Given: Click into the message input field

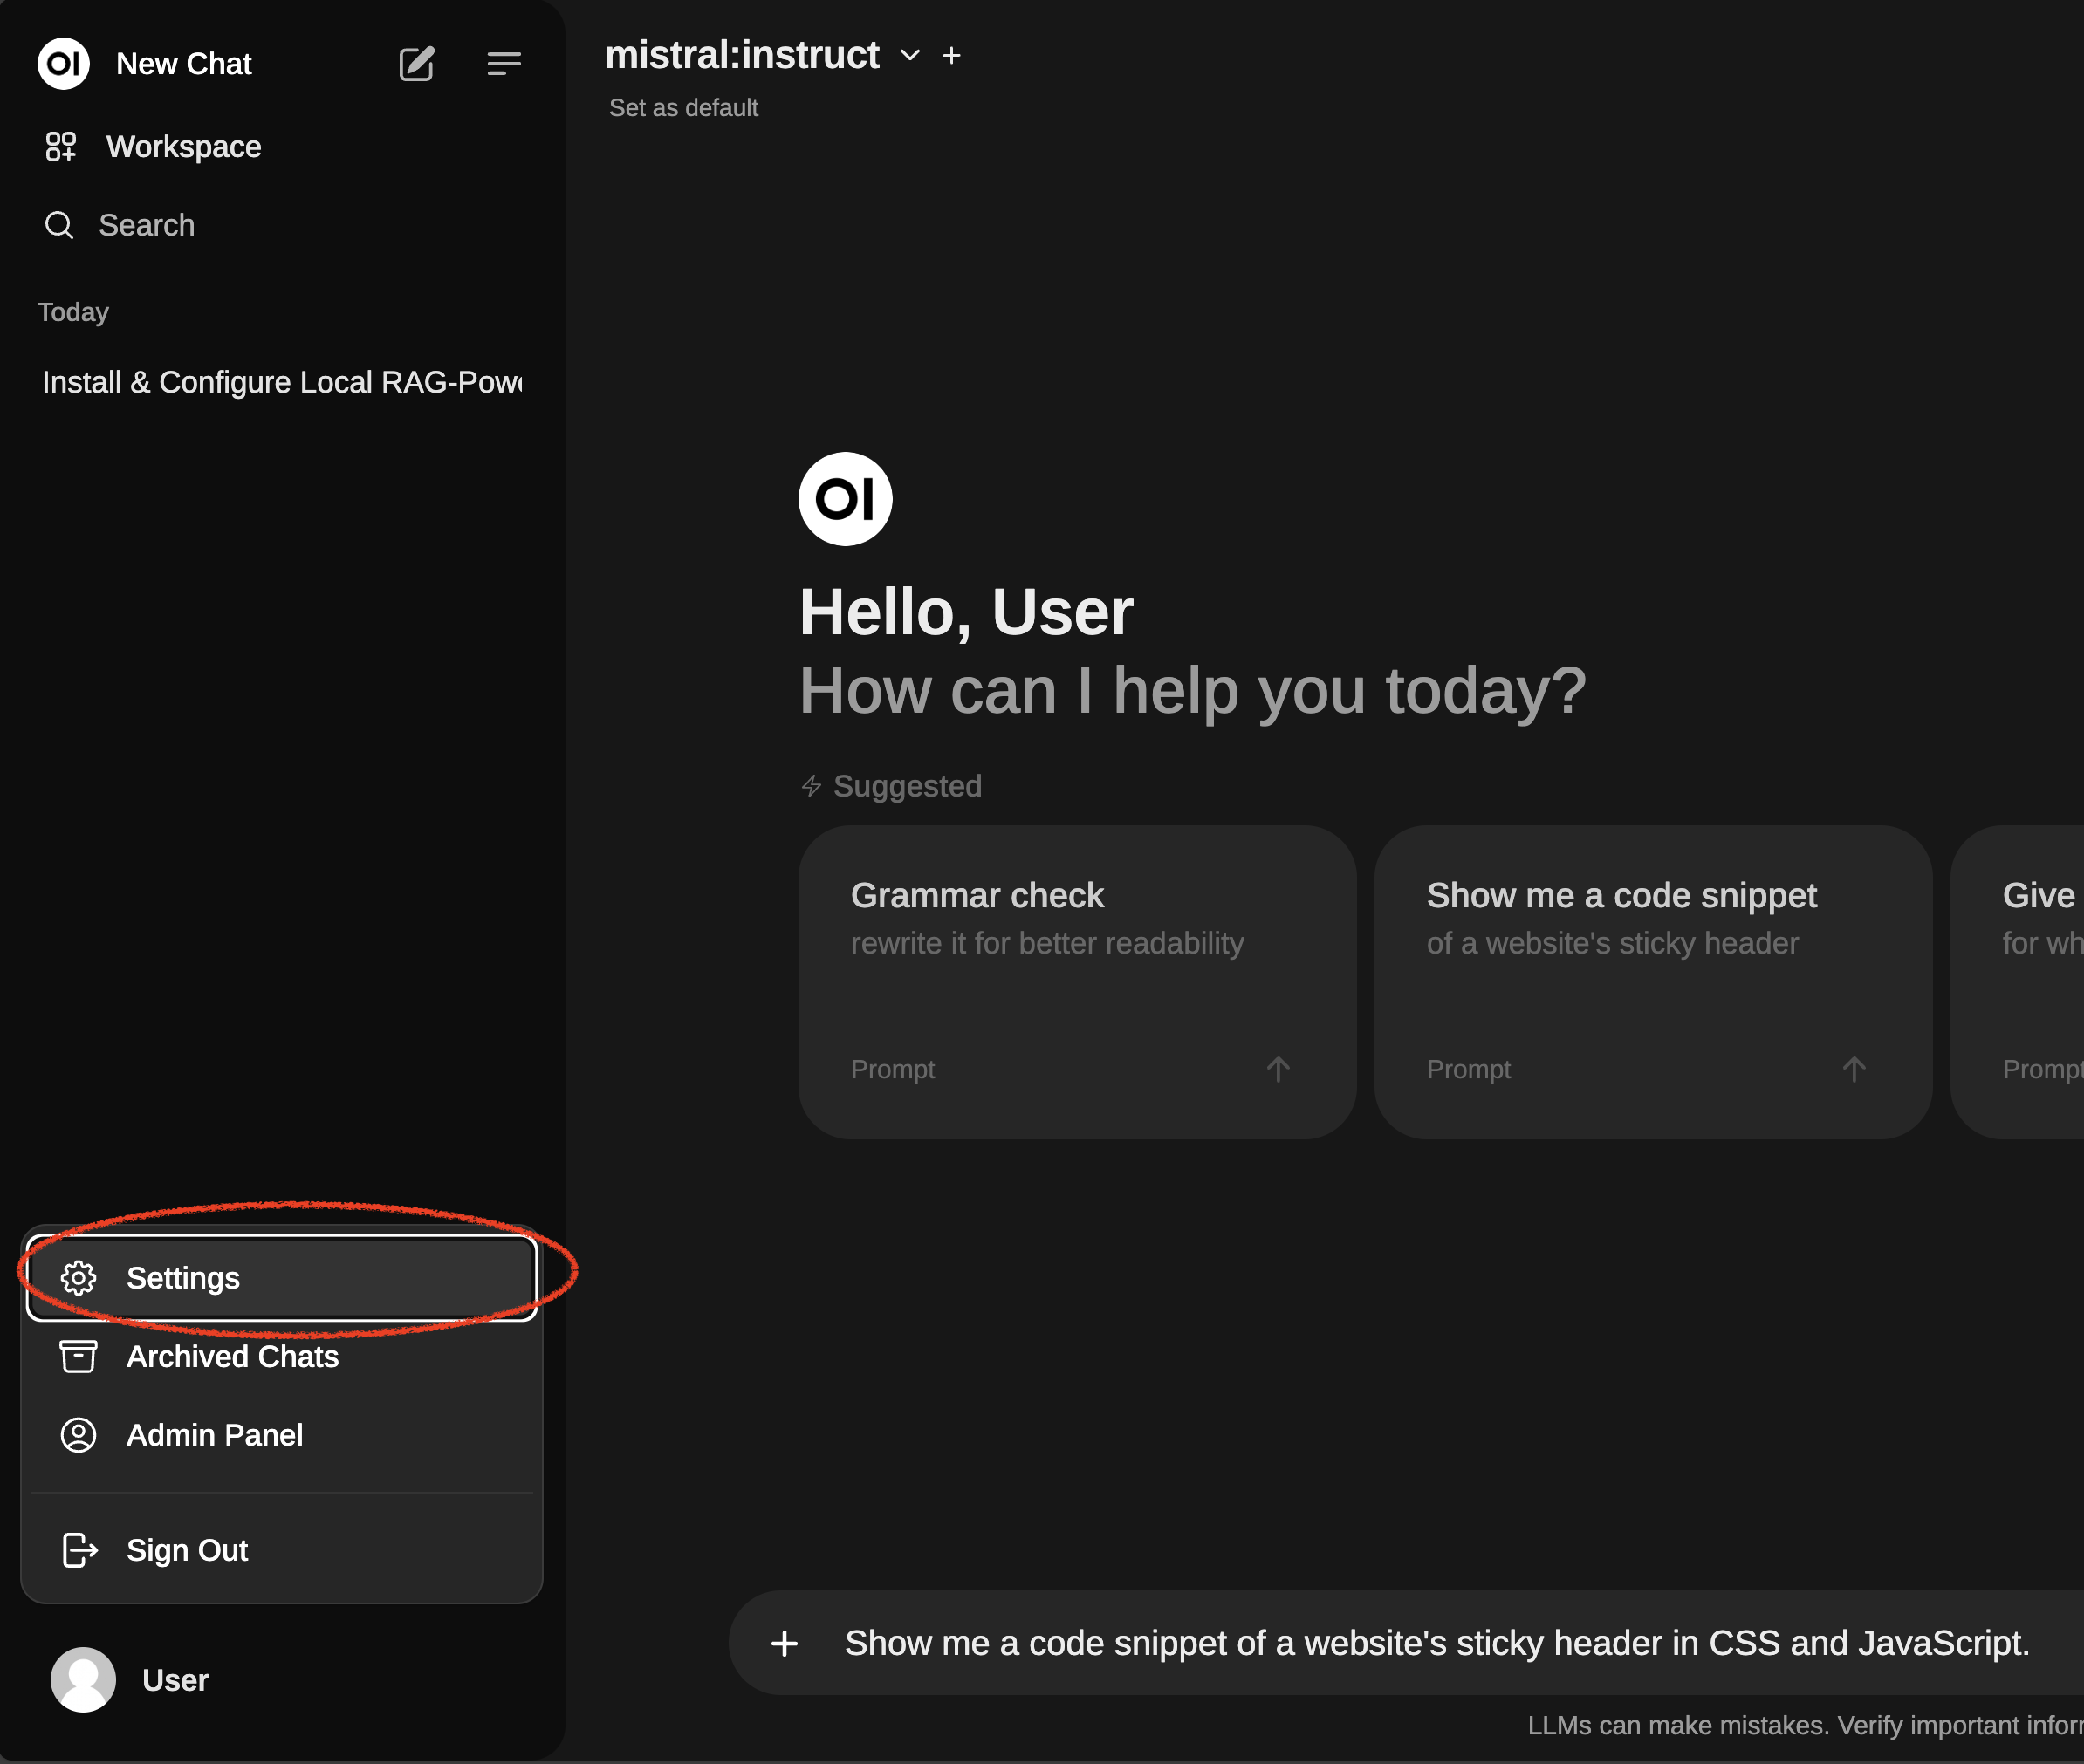Looking at the screenshot, I should point(1436,1643).
